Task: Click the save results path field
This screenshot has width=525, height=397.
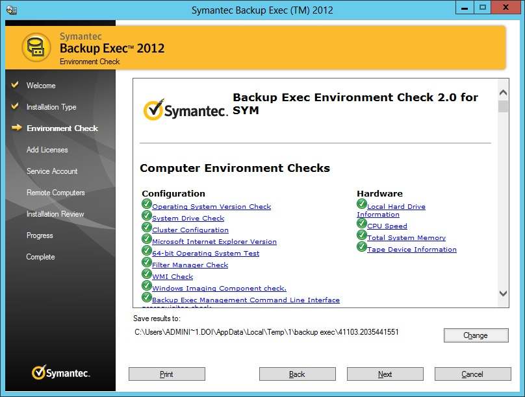Action: click(x=266, y=331)
